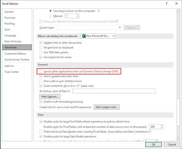Screen dimensions: 182x149
Task: Enable Show add-in user interface errors
Action: (x=41, y=81)
